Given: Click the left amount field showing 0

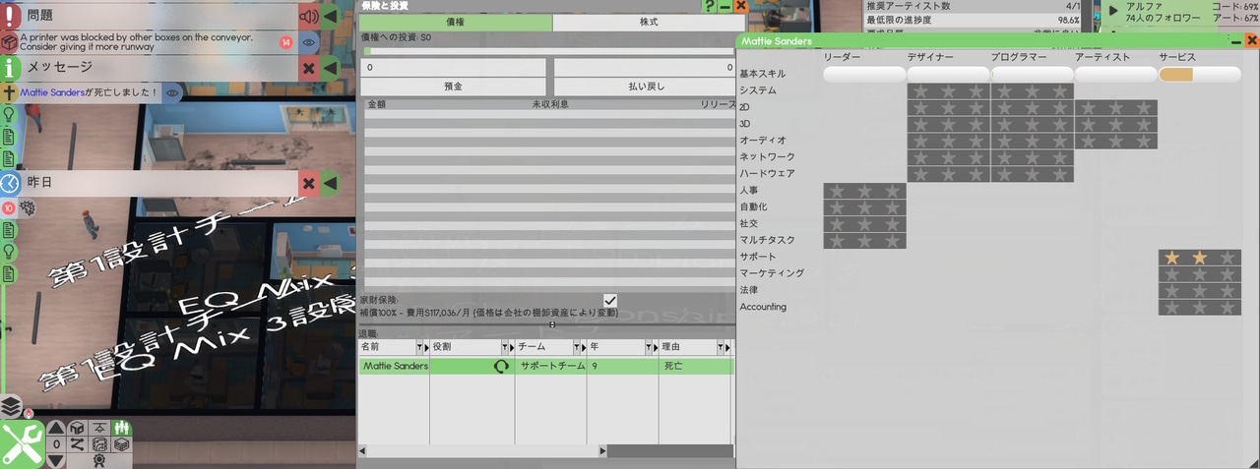Looking at the screenshot, I should tap(454, 67).
